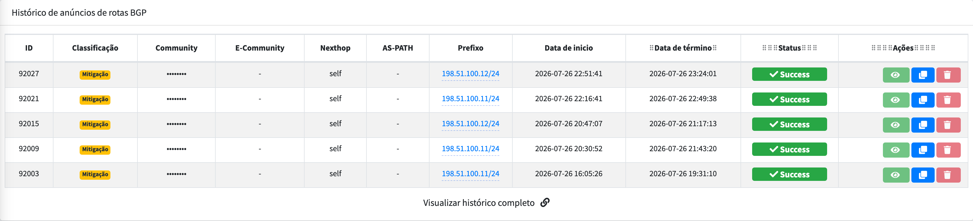
Task: Delete row 92015 with trash icon
Action: [x=948, y=125]
